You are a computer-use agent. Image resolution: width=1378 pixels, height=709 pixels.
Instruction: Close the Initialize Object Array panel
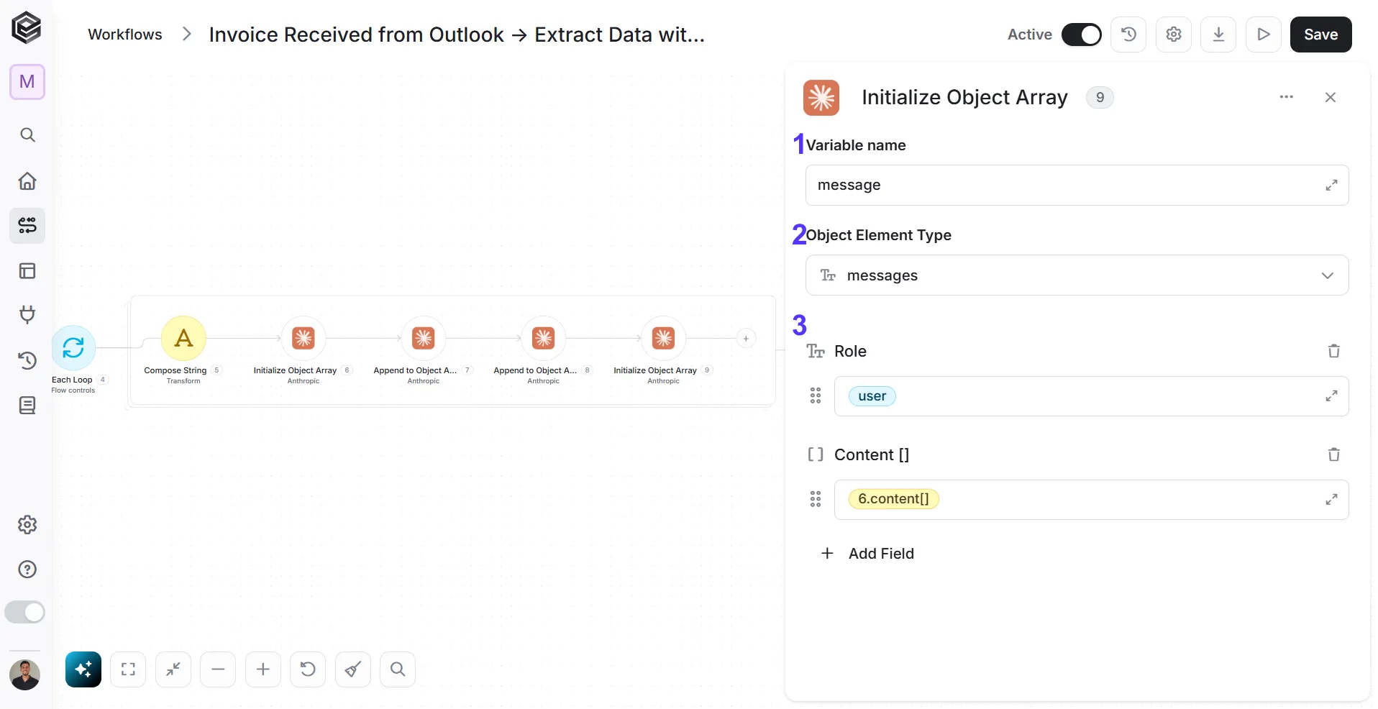(x=1331, y=97)
